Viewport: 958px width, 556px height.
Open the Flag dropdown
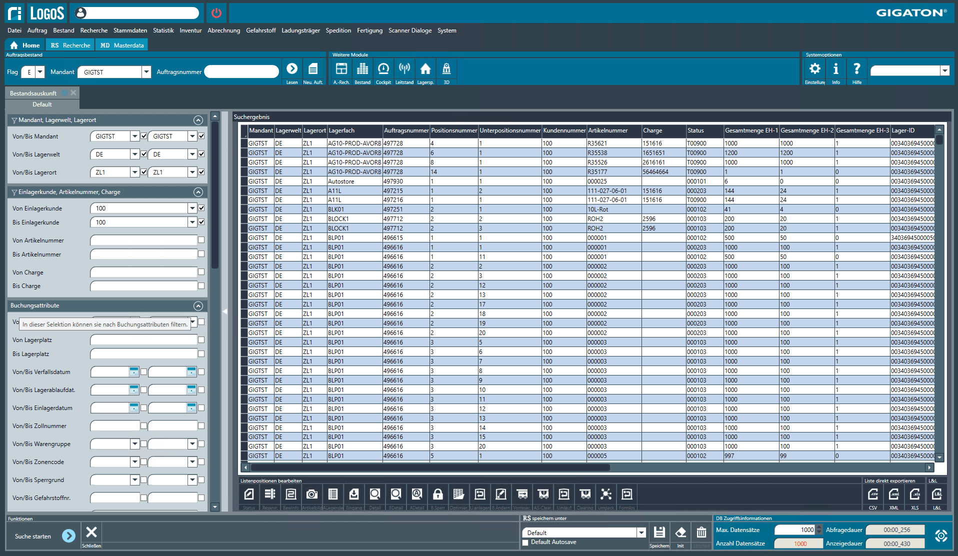(x=40, y=72)
